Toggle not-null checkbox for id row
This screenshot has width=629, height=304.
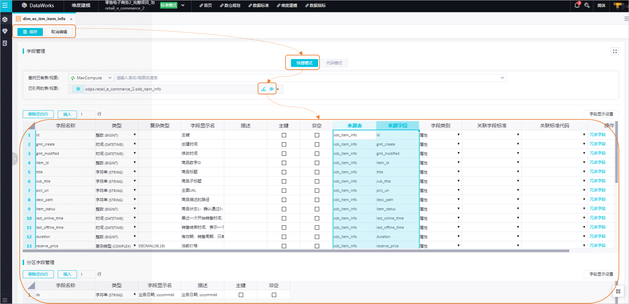tap(317, 135)
